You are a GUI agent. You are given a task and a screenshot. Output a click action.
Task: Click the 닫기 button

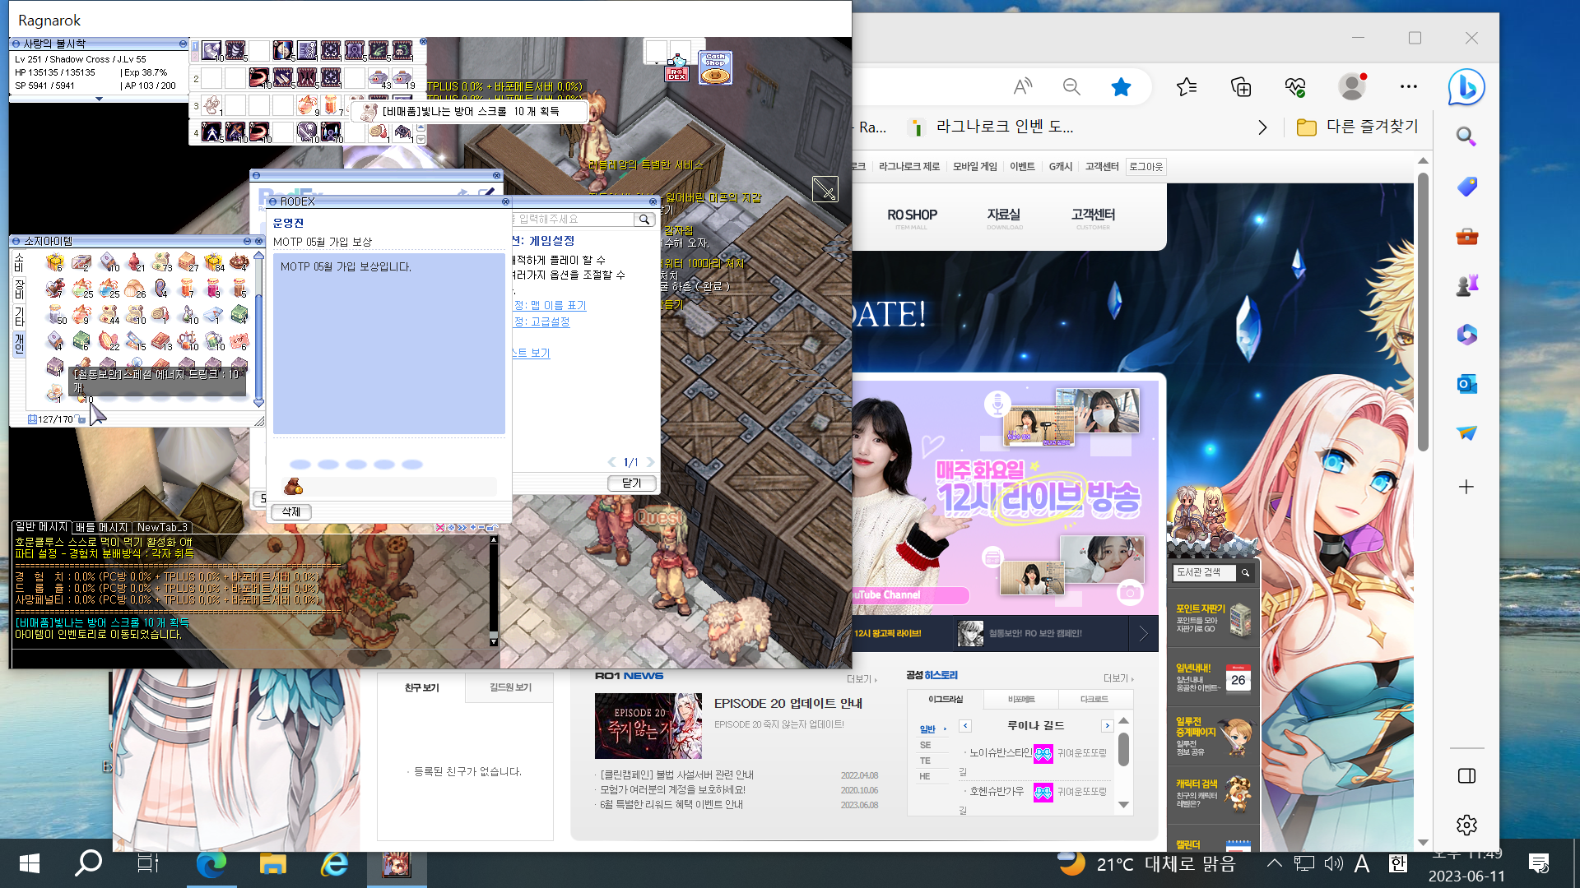tap(631, 483)
